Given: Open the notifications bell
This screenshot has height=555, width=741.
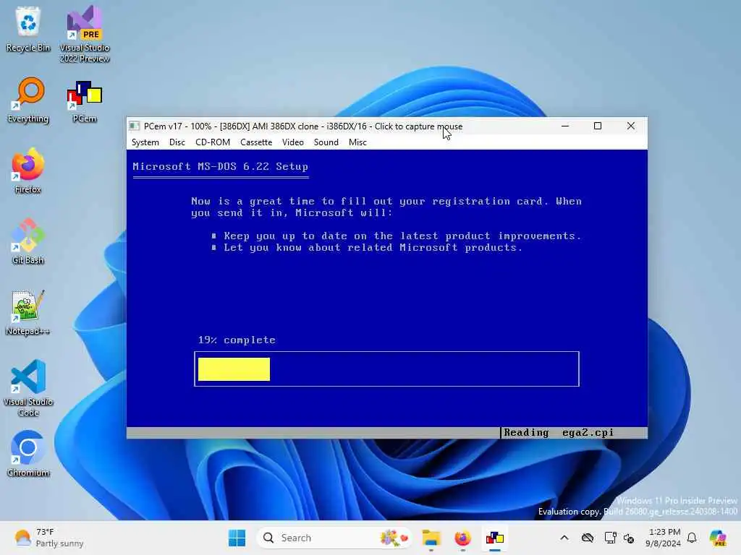Looking at the screenshot, I should [x=692, y=538].
